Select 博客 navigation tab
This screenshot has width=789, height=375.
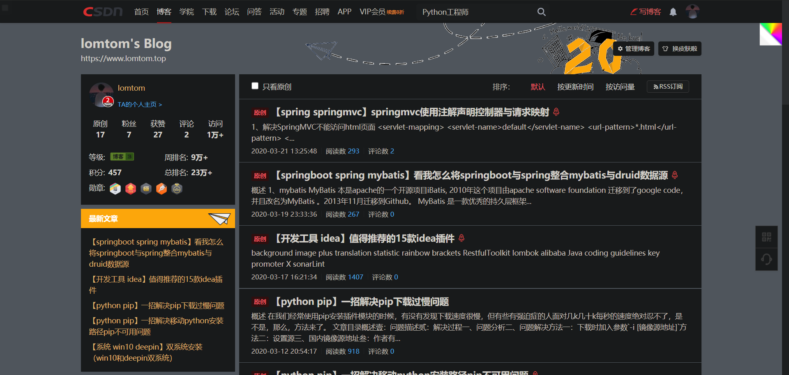tap(164, 12)
